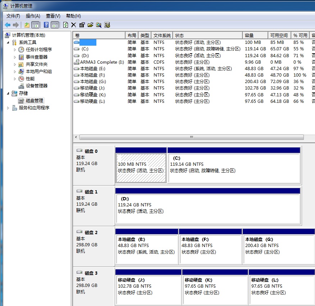Select 计算机管理(本地) root in the tree

coord(29,35)
